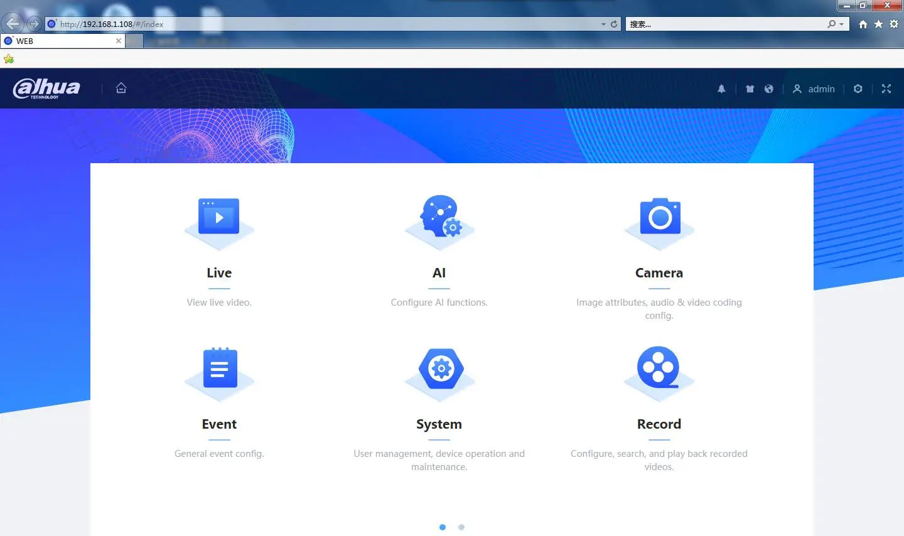
Task: Open the Camera settings icon
Action: 659,217
